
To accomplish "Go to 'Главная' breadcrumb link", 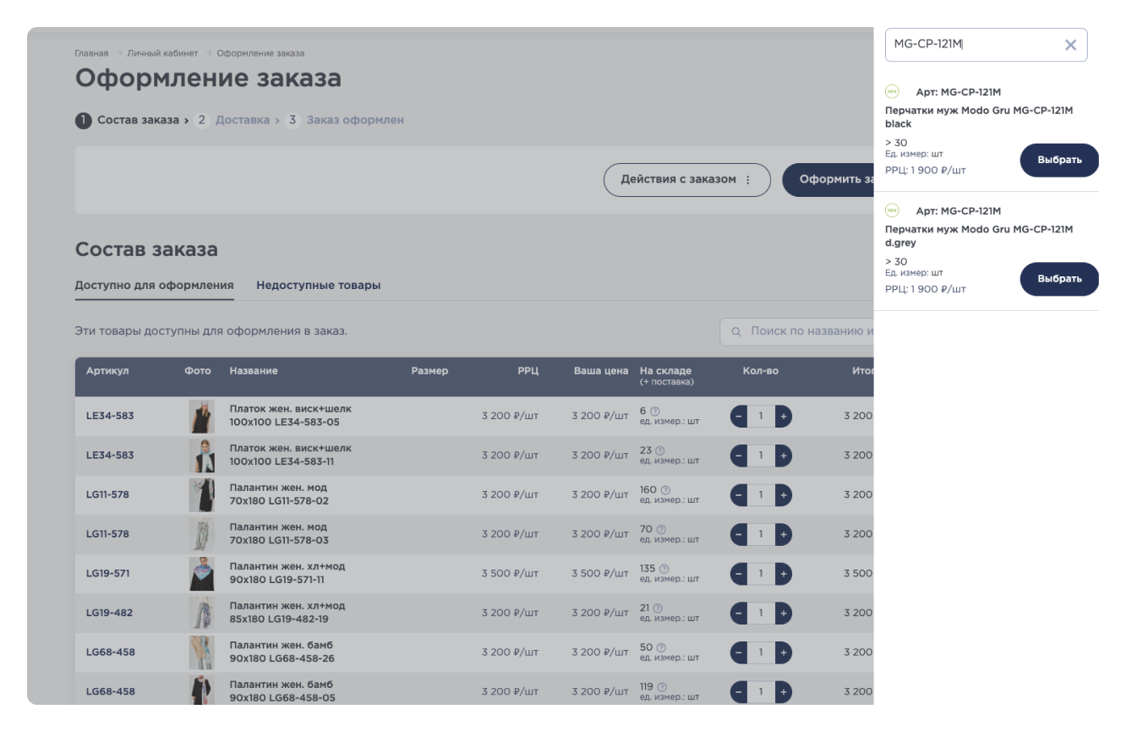I will [91, 53].
